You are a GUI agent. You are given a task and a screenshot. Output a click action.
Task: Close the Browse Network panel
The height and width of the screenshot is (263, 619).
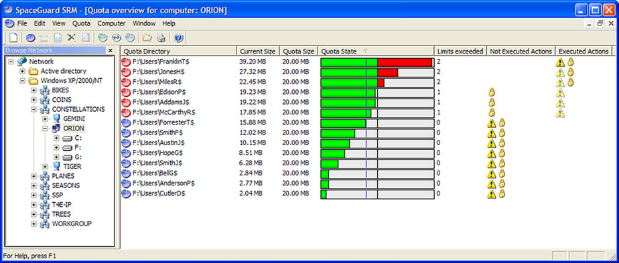pos(110,50)
